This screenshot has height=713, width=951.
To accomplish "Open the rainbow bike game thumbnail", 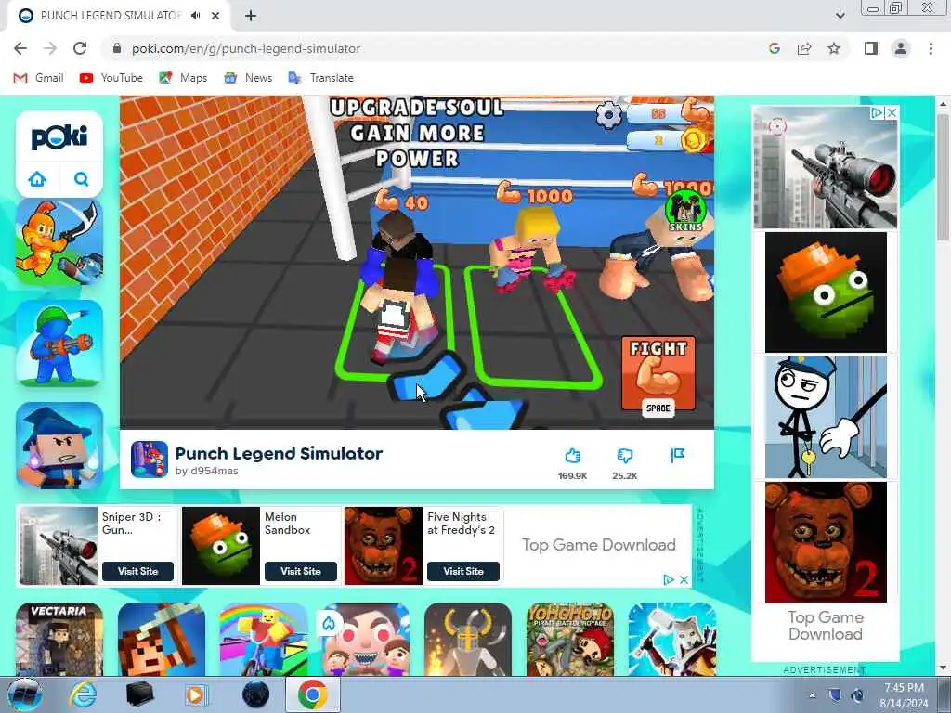I will [x=264, y=639].
